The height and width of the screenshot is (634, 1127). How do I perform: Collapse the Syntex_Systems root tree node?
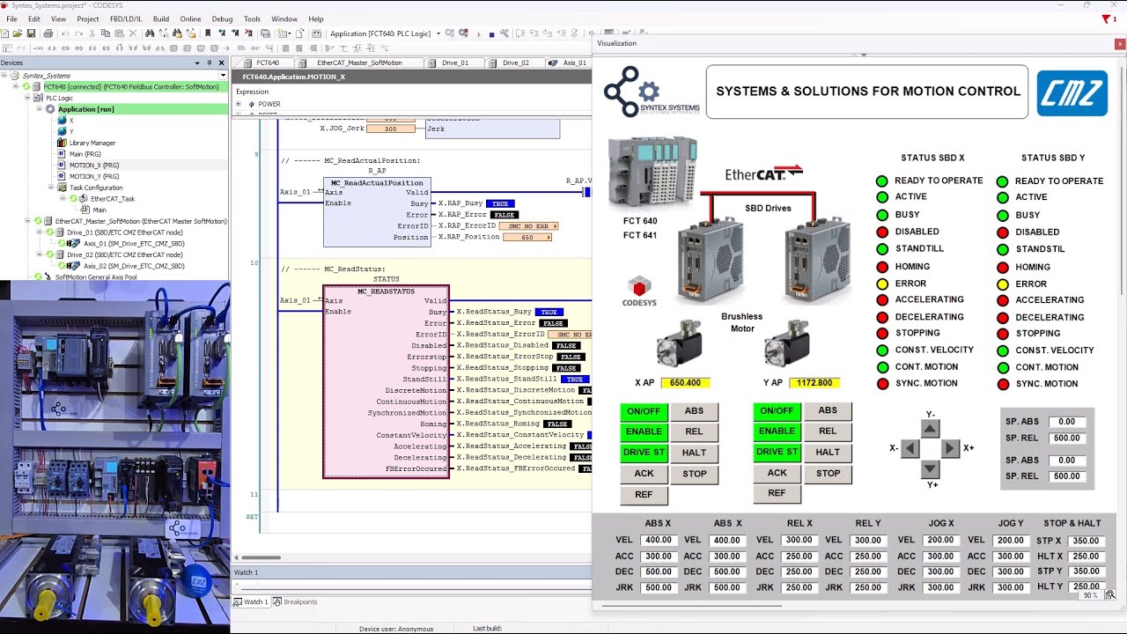pos(4,76)
